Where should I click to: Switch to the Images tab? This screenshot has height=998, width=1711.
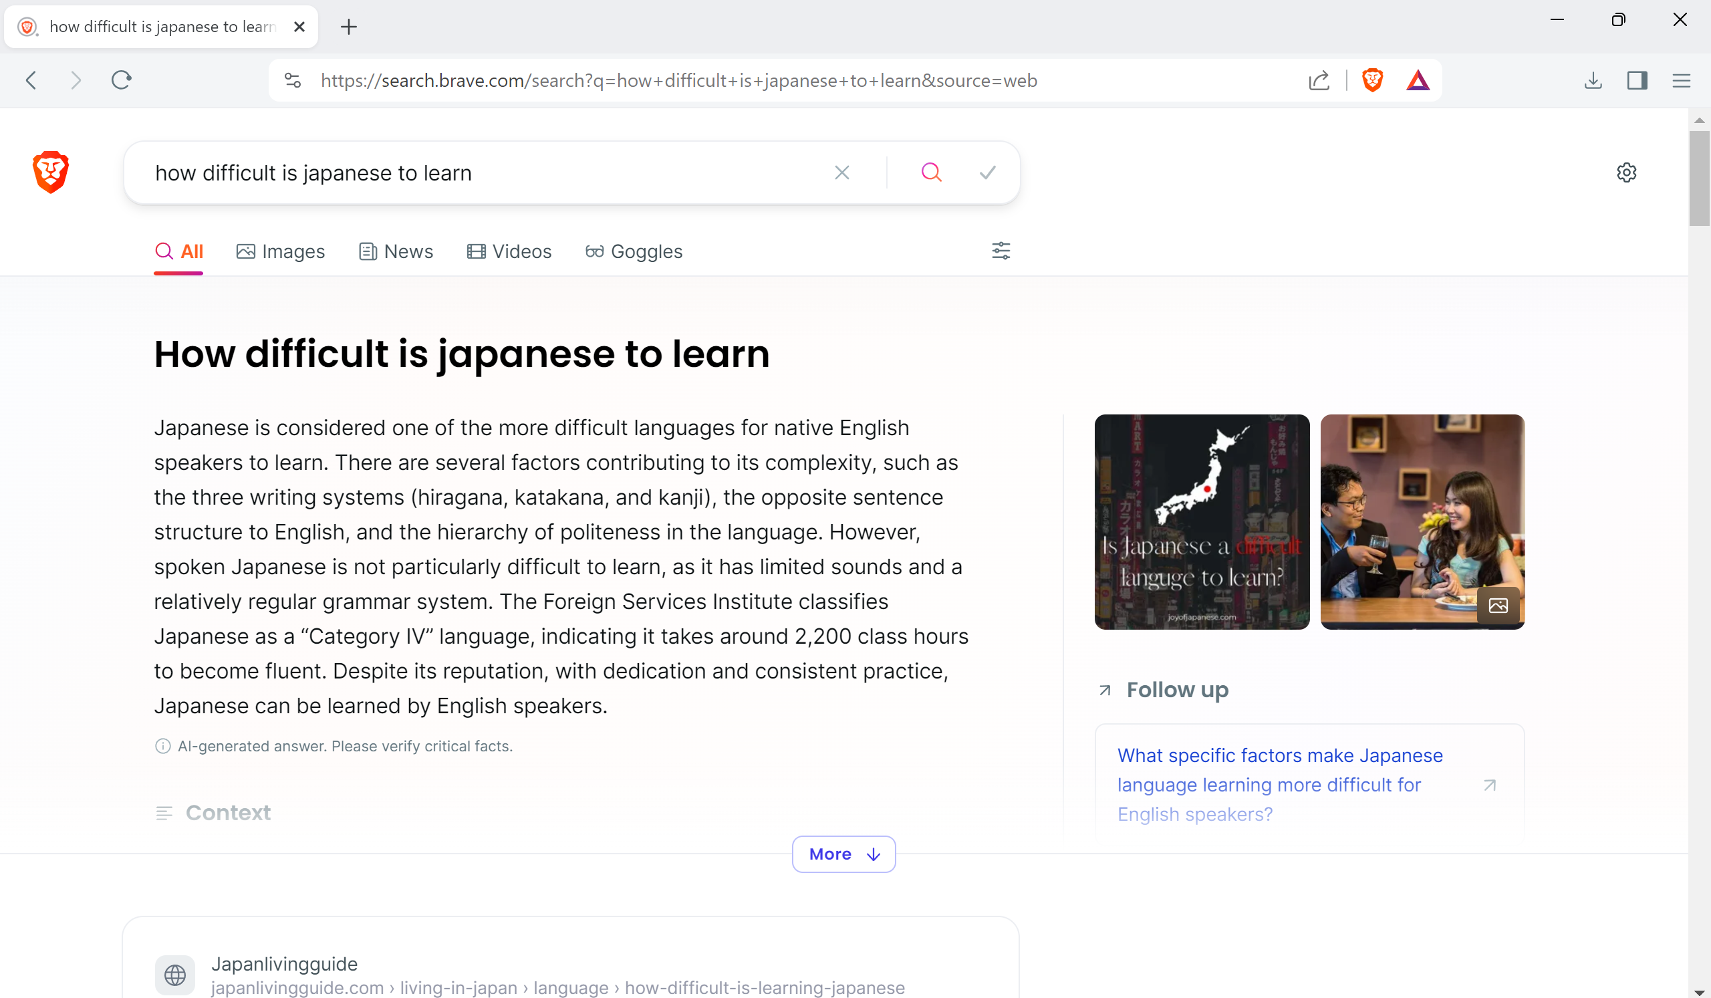[x=281, y=251]
